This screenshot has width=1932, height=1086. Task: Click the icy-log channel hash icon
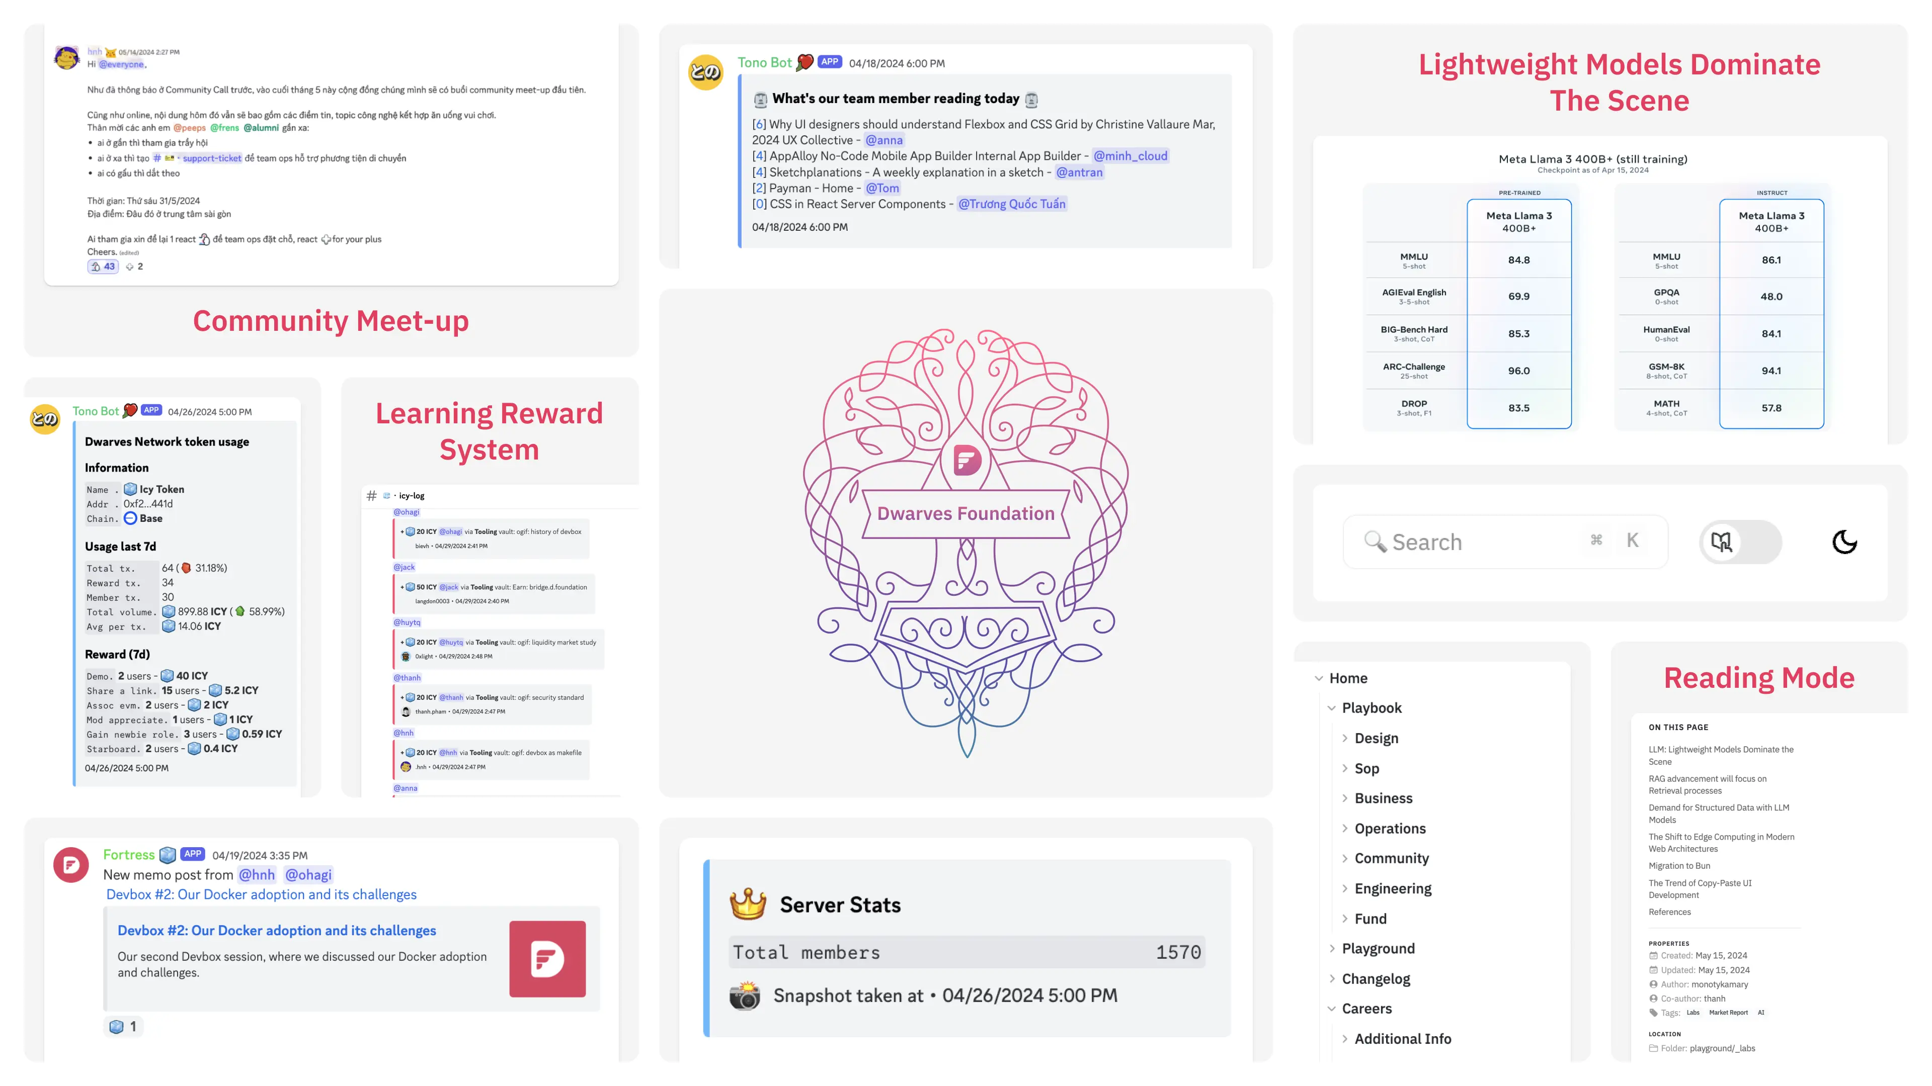click(x=371, y=495)
